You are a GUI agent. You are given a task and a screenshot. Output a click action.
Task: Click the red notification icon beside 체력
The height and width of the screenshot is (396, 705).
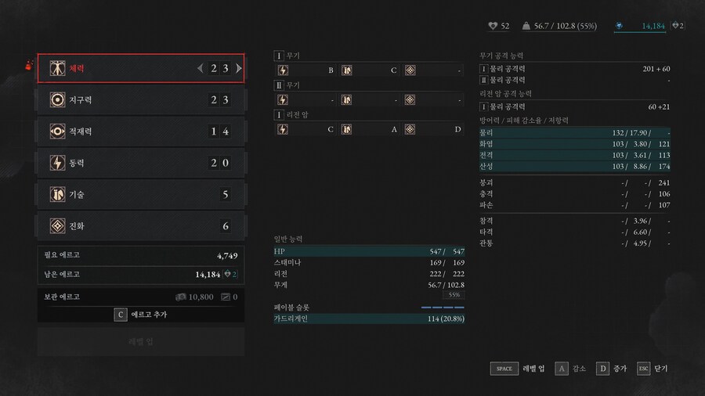[x=29, y=66]
